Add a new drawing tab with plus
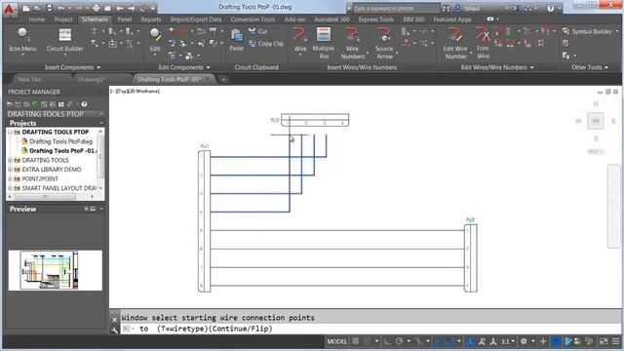The height and width of the screenshot is (351, 624). click(223, 80)
